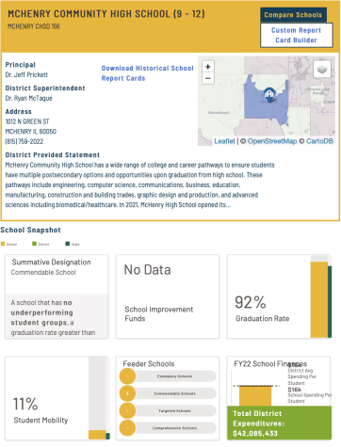
Task: Open the 92% Graduation Rate card
Action: pyautogui.click(x=279, y=296)
